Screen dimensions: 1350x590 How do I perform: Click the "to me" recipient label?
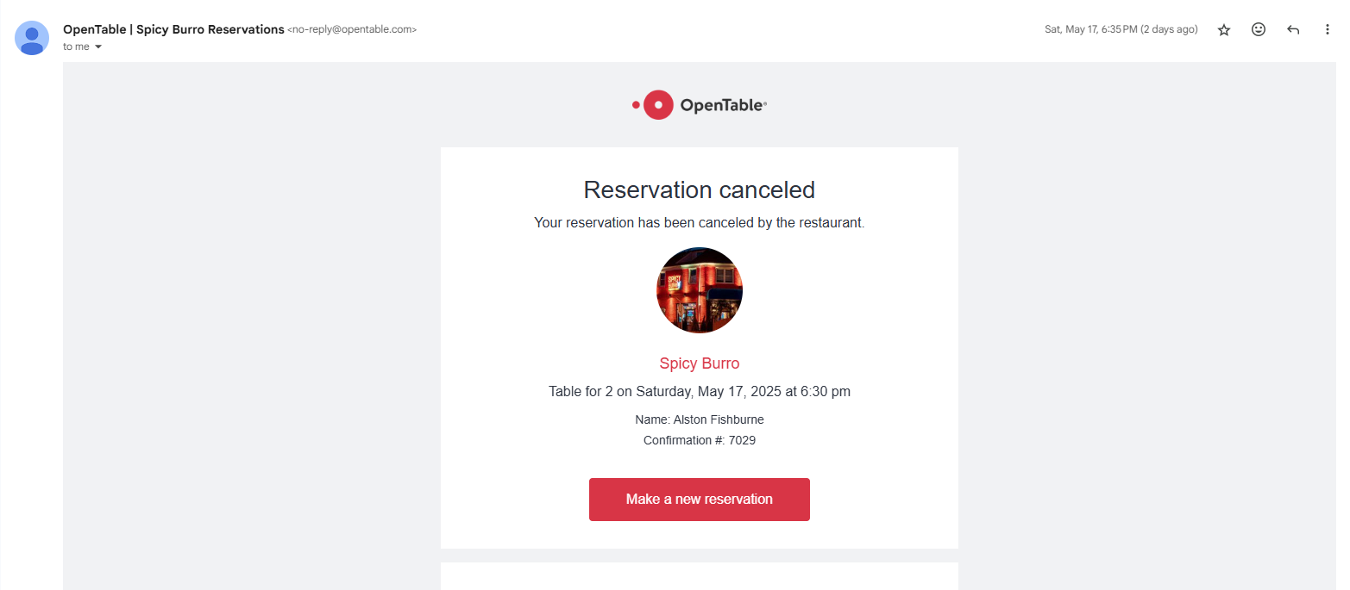pyautogui.click(x=76, y=47)
